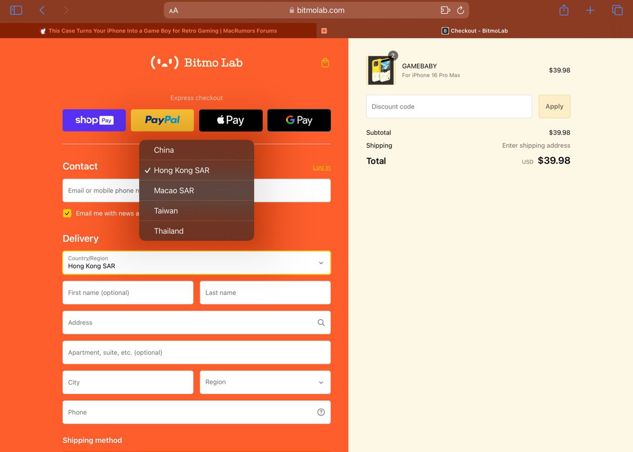Click the phone field help icon

[321, 412]
